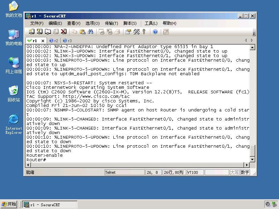This screenshot has width=279, height=209.
Task: Click the Paste clipboard icon
Action: point(82,32)
